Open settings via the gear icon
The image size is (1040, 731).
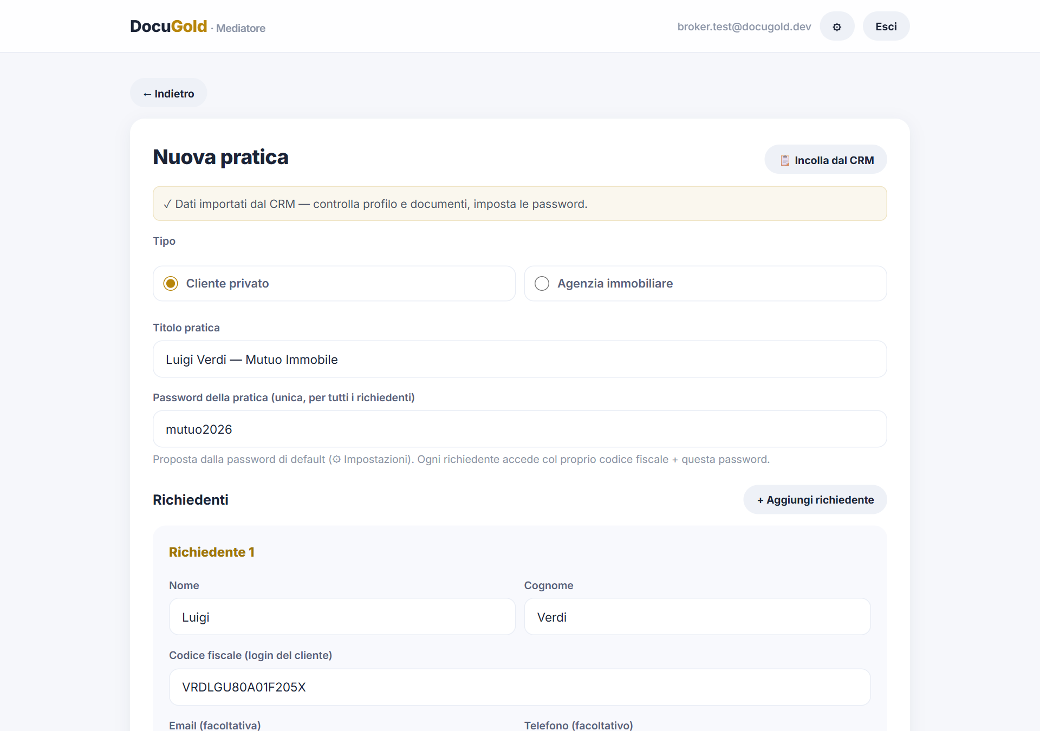[837, 27]
